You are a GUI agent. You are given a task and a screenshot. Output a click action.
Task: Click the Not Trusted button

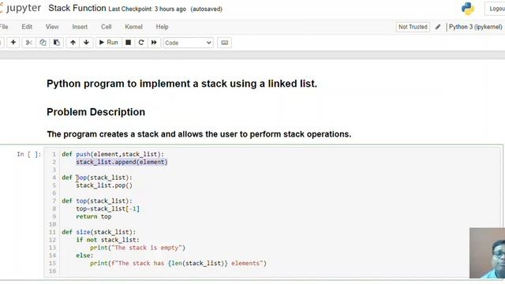pyautogui.click(x=413, y=27)
